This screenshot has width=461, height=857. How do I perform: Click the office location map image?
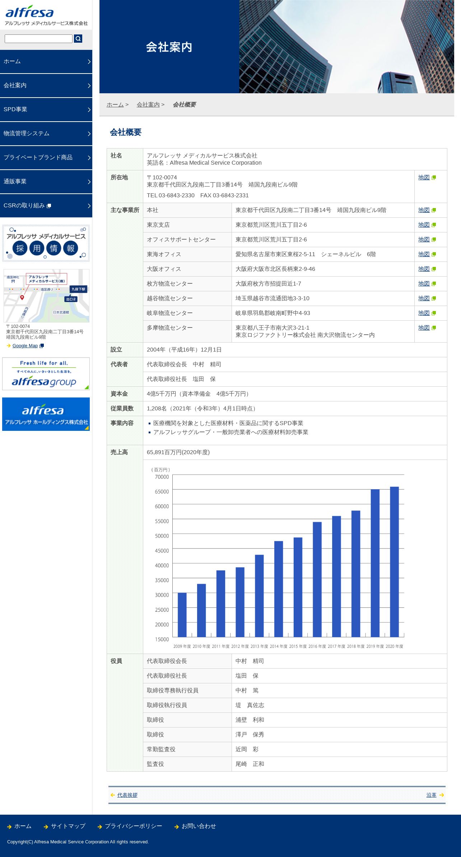(x=46, y=296)
